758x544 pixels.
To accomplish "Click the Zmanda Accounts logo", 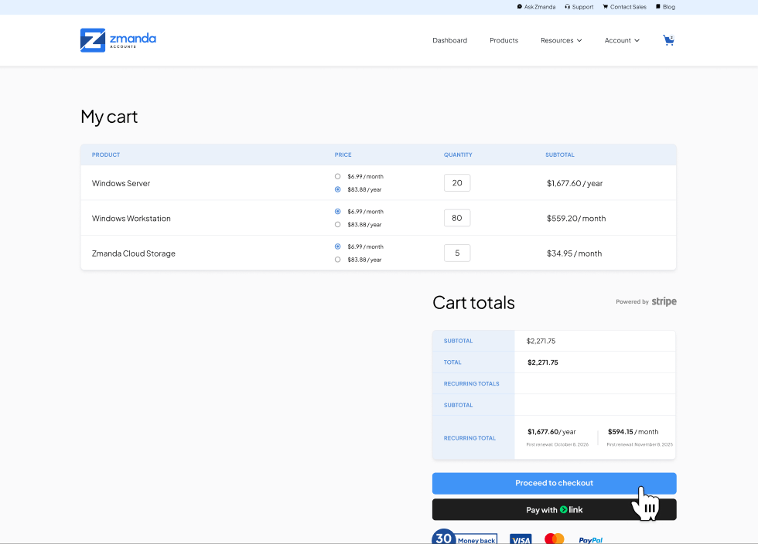I will point(118,40).
